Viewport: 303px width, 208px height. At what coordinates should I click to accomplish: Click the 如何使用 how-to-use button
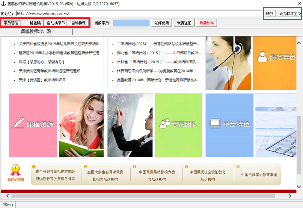[161, 23]
